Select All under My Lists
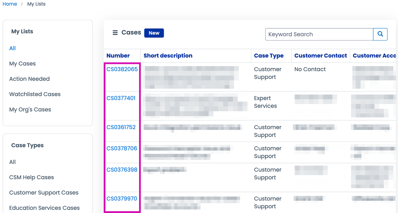This screenshot has width=398, height=213. (12, 48)
